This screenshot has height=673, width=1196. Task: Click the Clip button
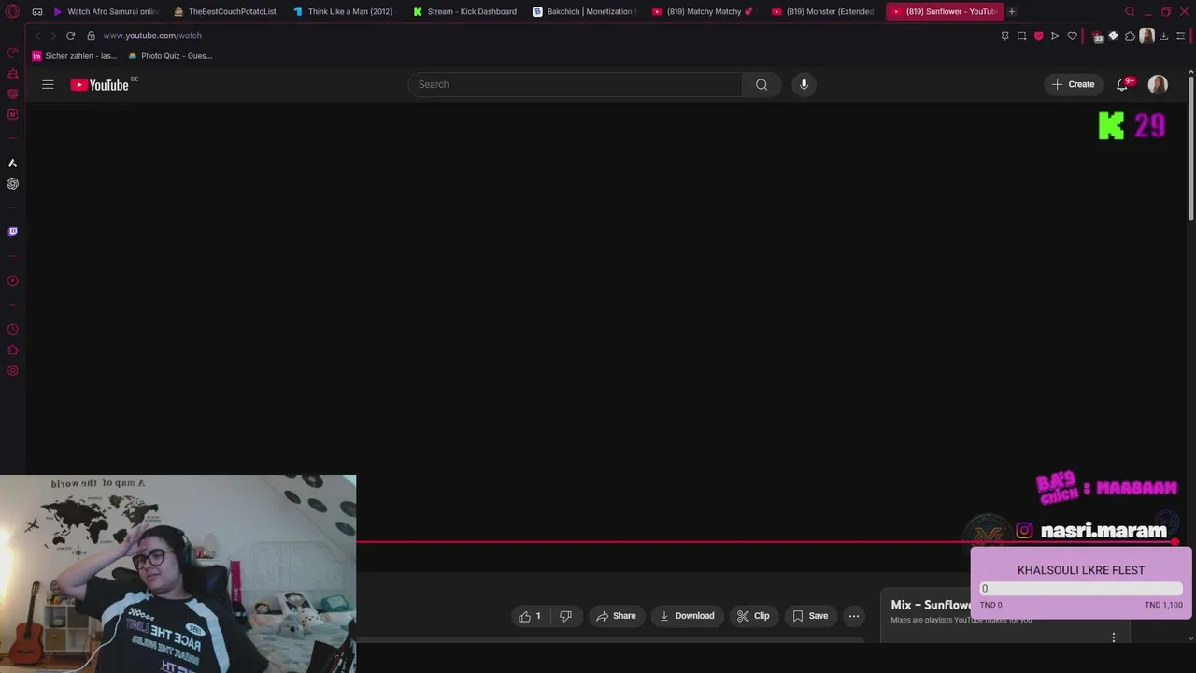pyautogui.click(x=753, y=616)
